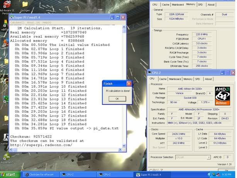Open the Help menu in Super PI
237x178 pixels.
pos(47,22)
